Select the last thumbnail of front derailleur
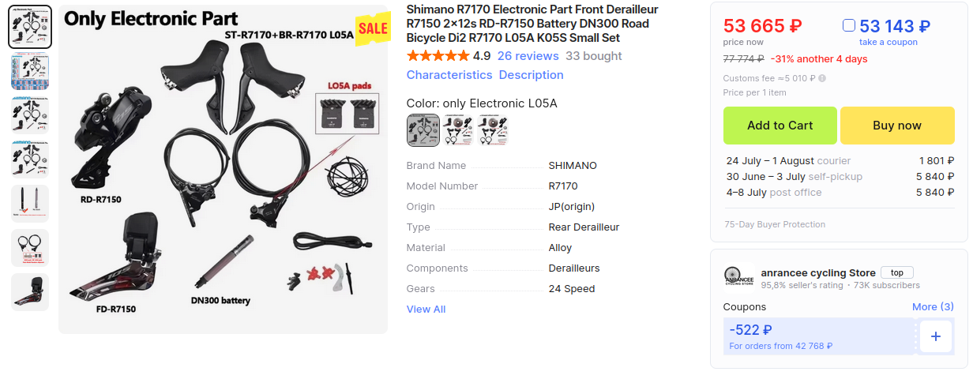The width and height of the screenshot is (973, 379). click(30, 292)
